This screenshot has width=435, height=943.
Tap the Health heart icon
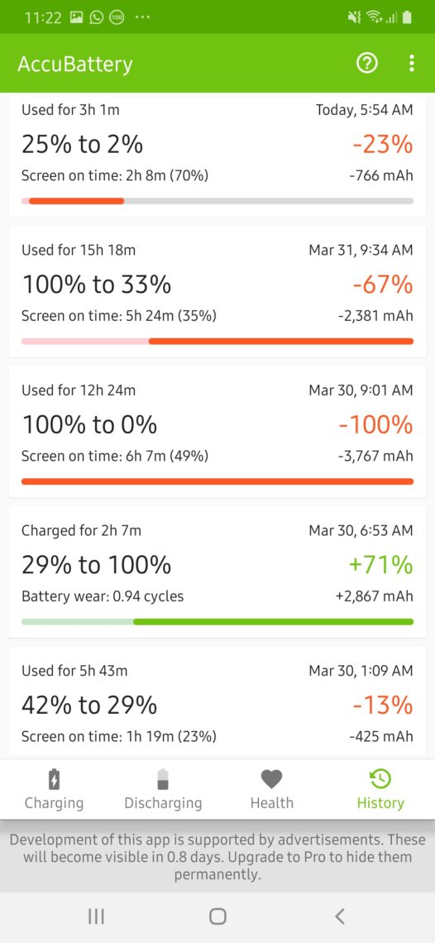271,779
